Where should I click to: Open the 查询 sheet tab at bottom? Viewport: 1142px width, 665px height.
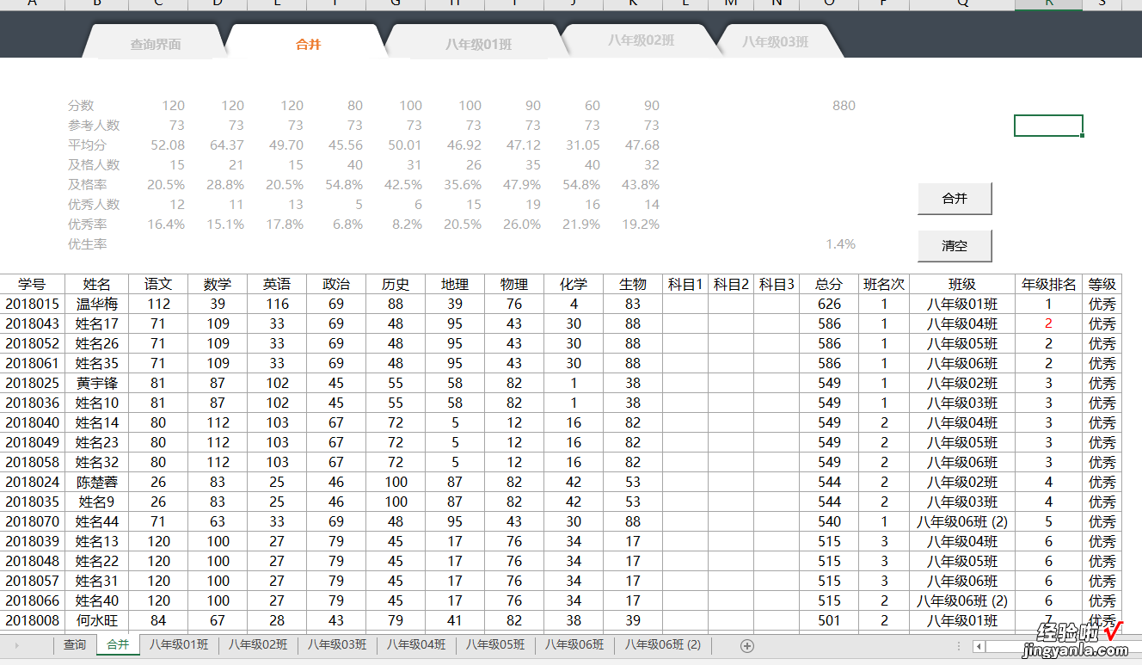click(75, 644)
